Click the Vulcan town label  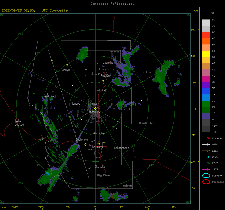[127, 186]
